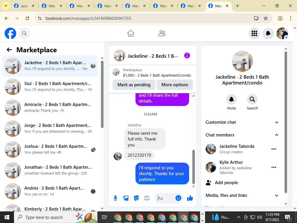
Task: Click the Add people icon
Action: tap(209, 183)
